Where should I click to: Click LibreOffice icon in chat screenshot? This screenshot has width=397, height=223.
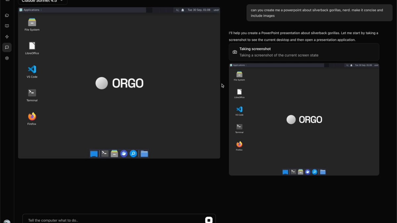point(239,93)
